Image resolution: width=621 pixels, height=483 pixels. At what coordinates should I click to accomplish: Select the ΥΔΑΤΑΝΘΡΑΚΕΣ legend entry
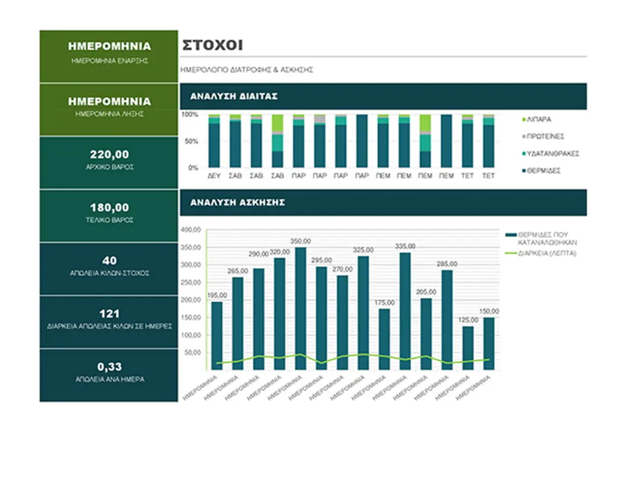[552, 153]
